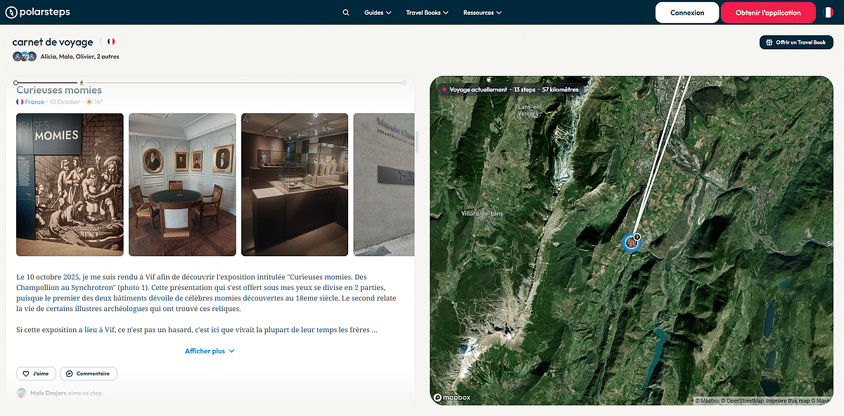Screen dimensions: 844x416
Task: Open the Travel Books dropdown
Action: tap(427, 13)
